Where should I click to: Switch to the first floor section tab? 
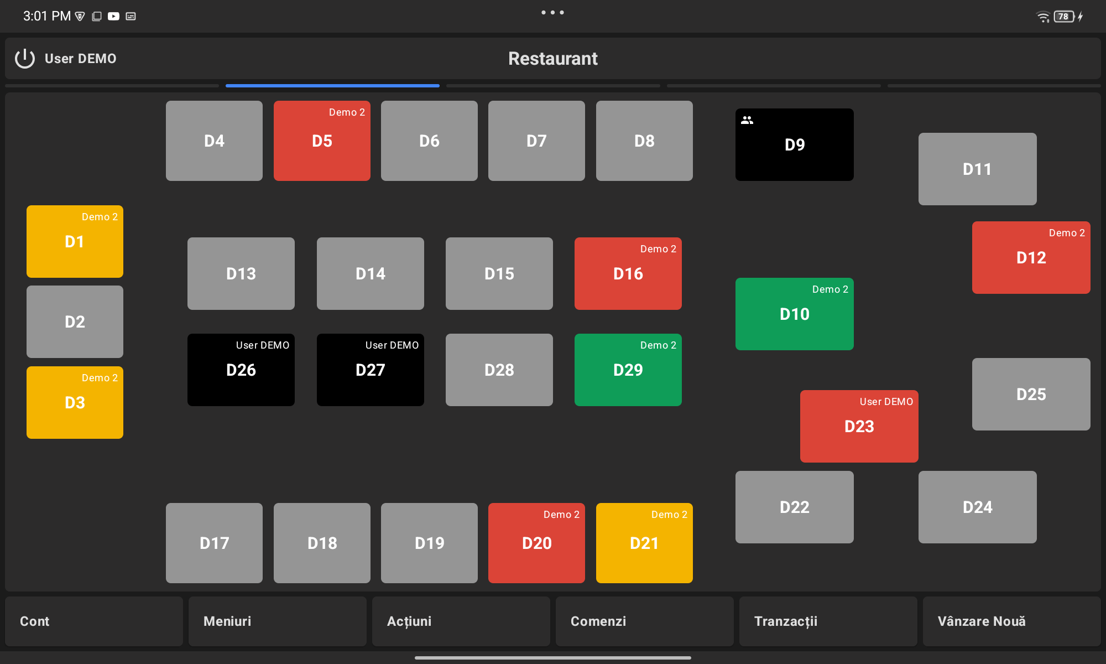click(x=112, y=86)
